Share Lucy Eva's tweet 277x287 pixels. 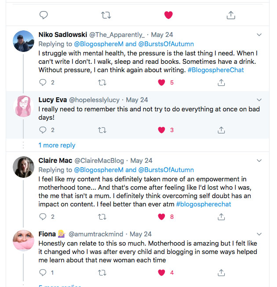pos(221,130)
